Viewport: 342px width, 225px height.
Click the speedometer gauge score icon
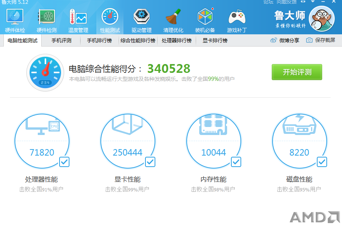[x=45, y=72]
